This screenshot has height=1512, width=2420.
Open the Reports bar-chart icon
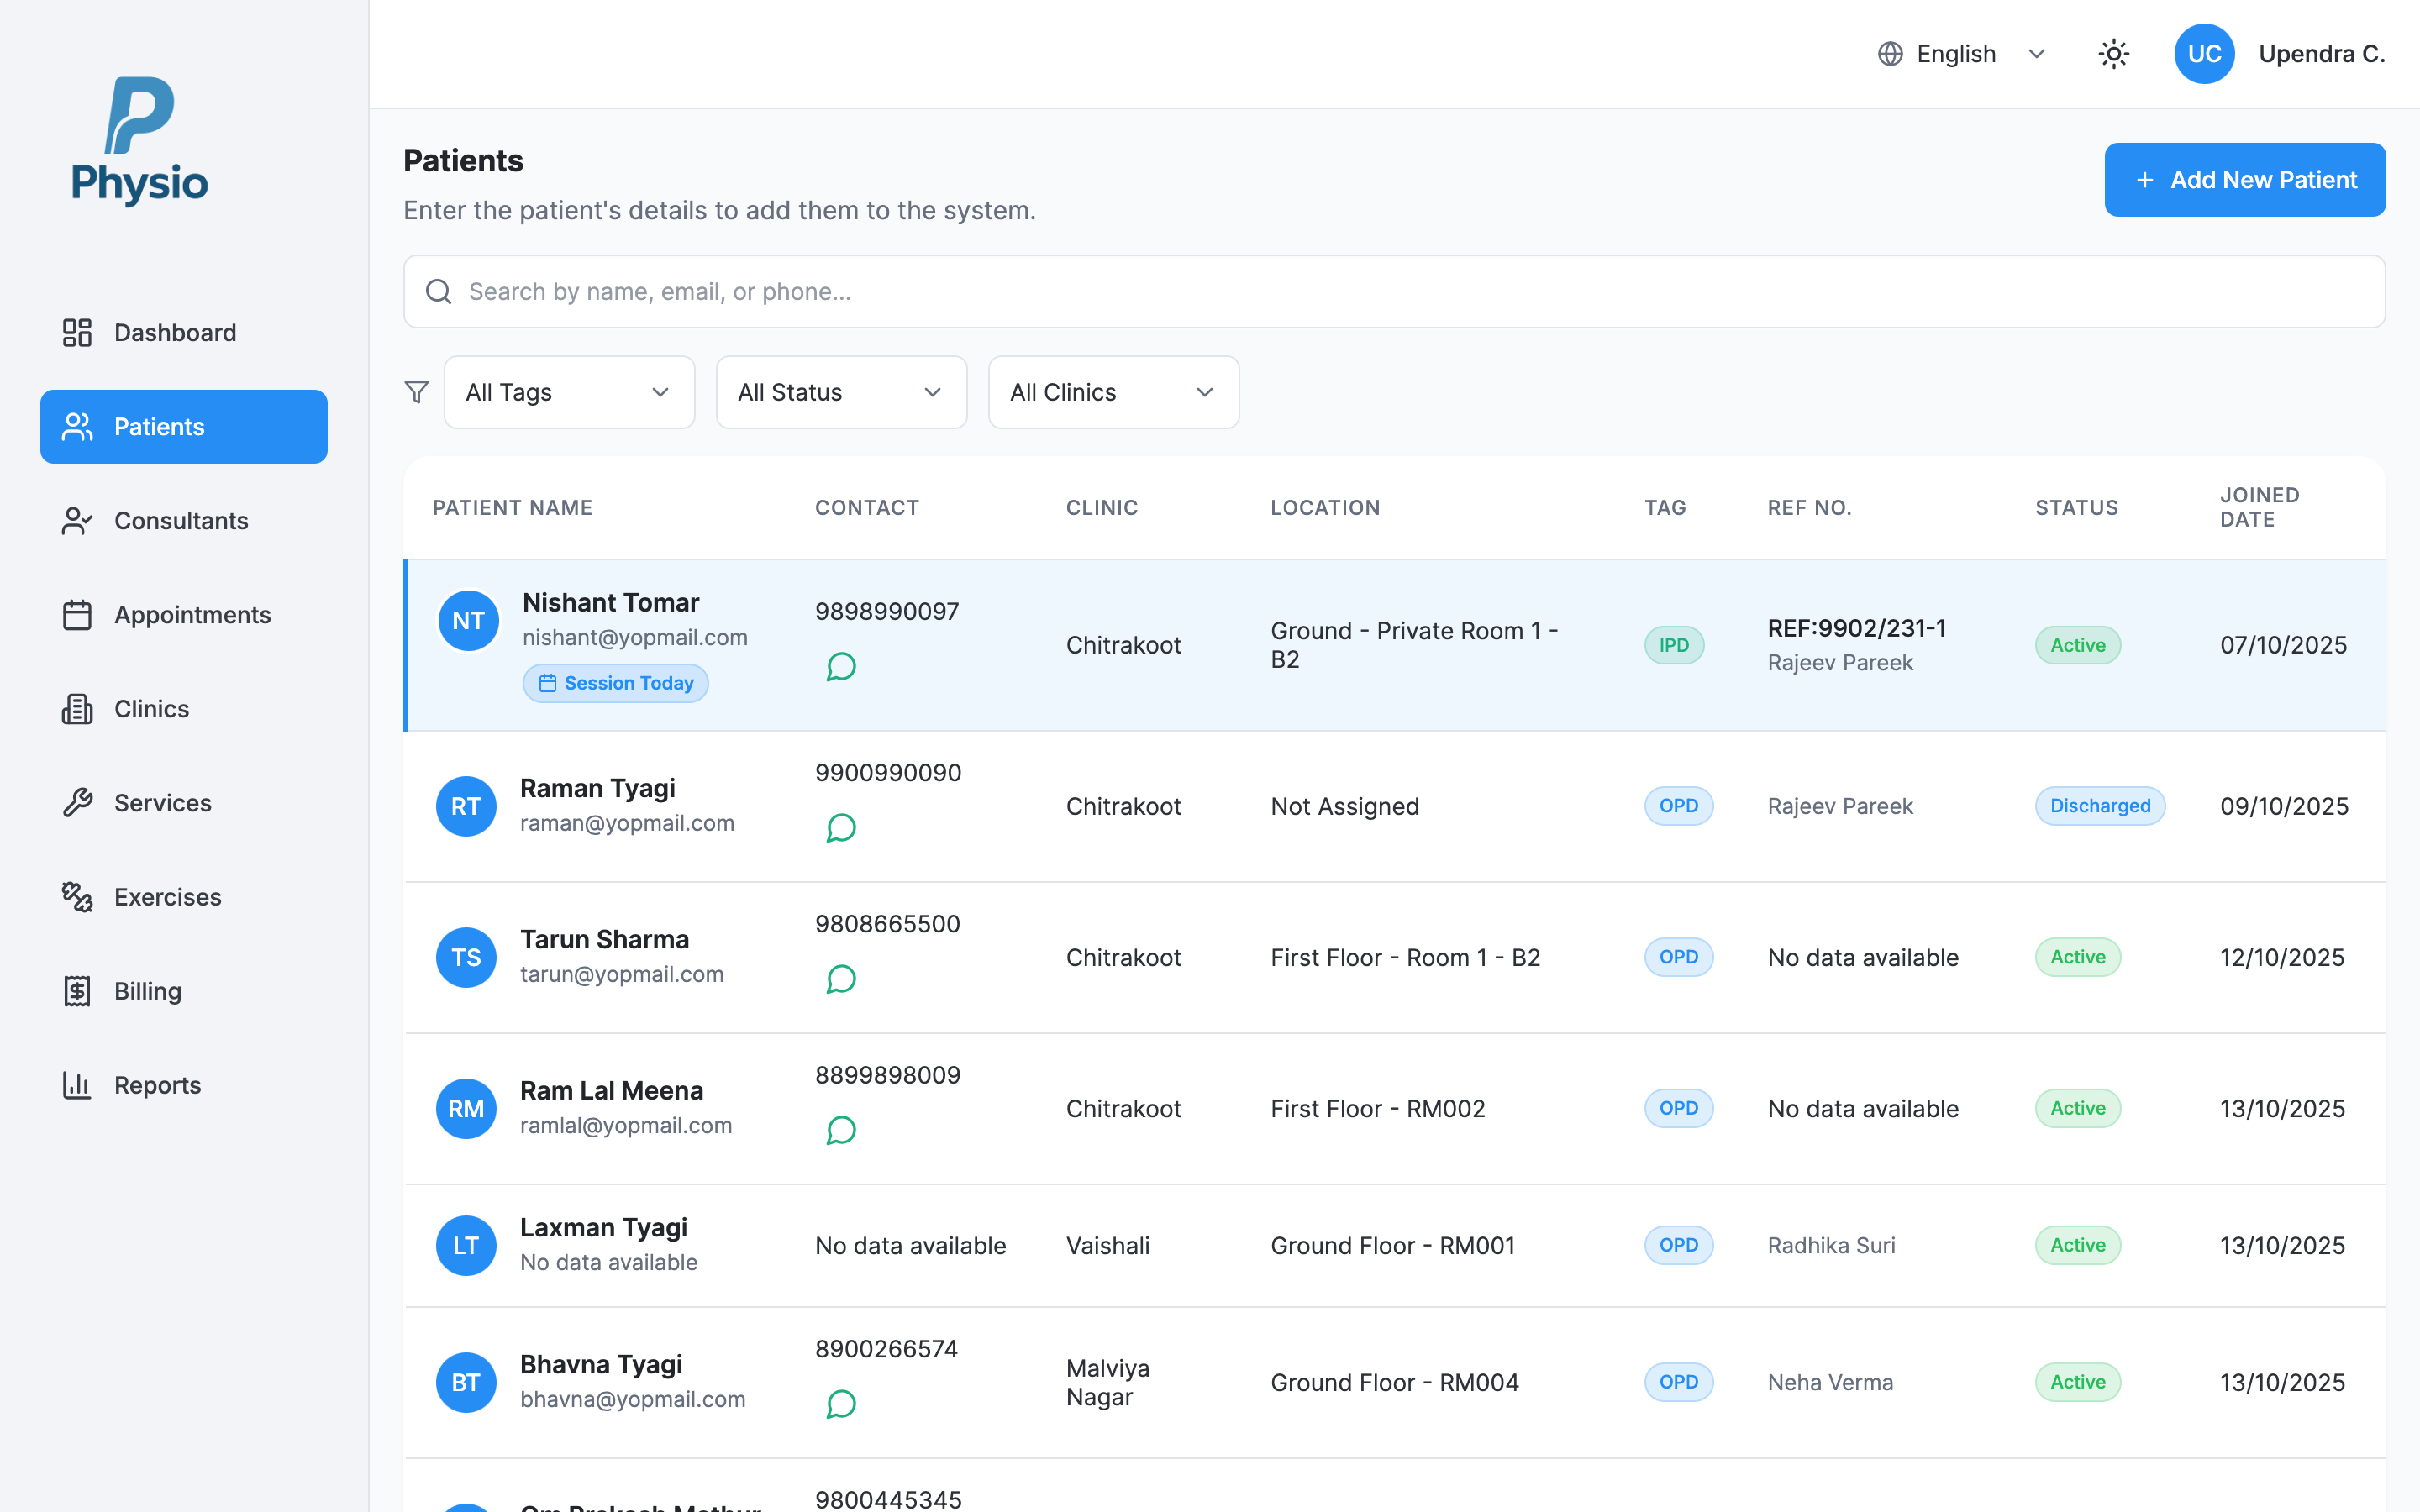[x=76, y=1084]
